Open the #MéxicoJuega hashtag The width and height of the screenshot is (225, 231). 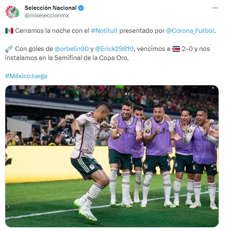pyautogui.click(x=26, y=76)
